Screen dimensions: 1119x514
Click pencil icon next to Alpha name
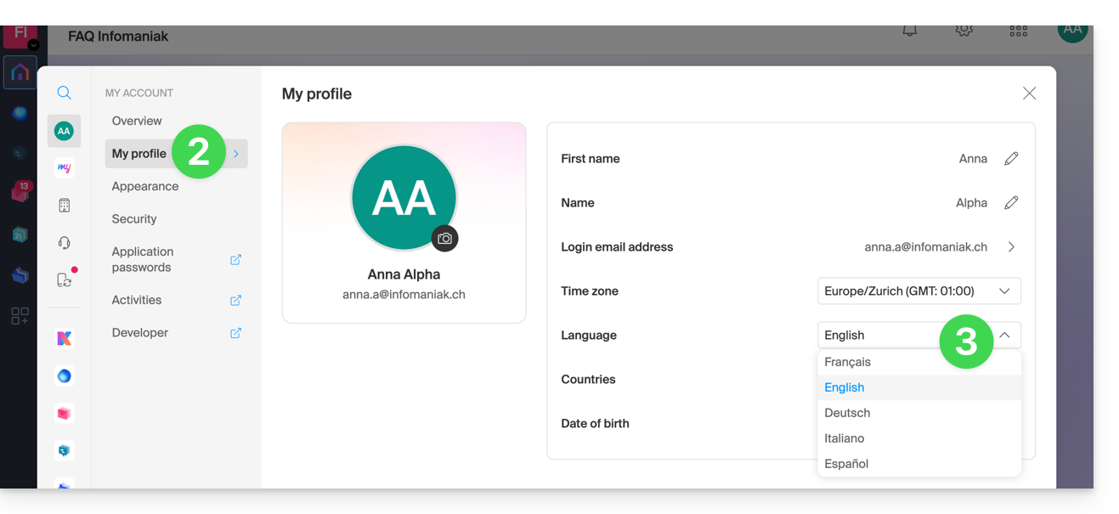[x=1011, y=203]
